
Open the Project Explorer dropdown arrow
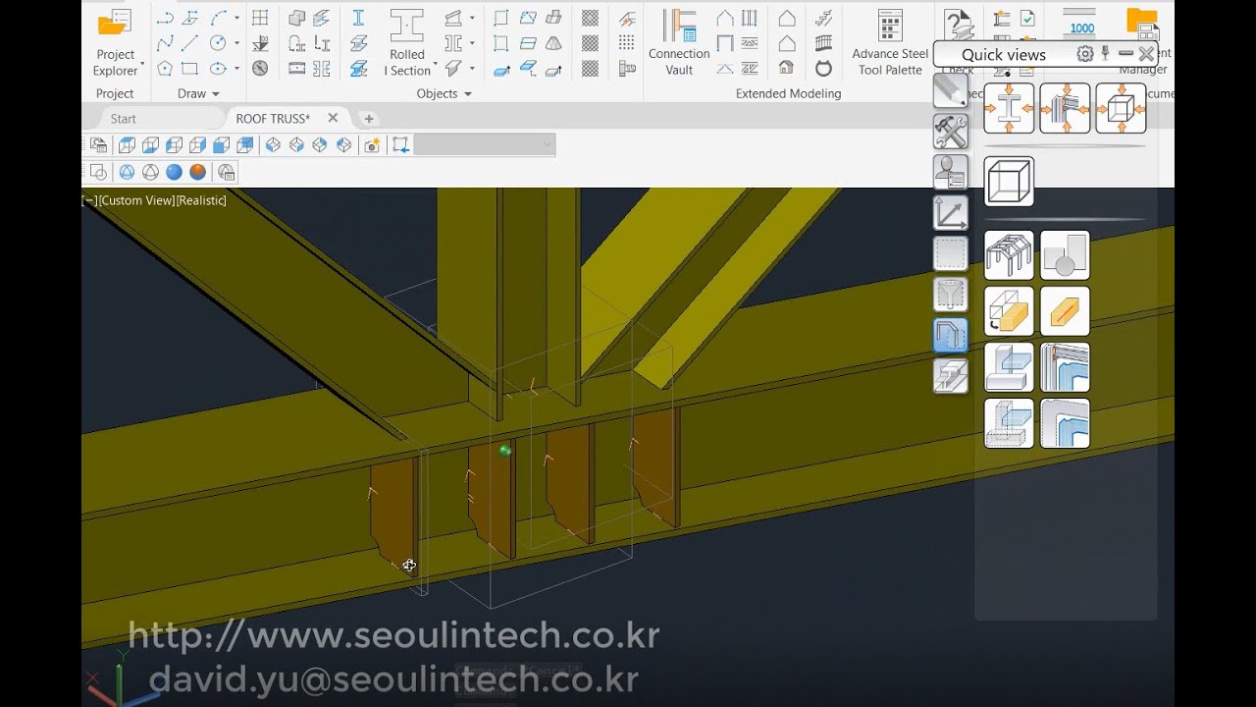(142, 66)
